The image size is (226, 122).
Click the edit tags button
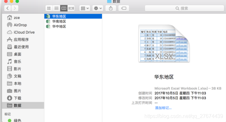[124, 8]
